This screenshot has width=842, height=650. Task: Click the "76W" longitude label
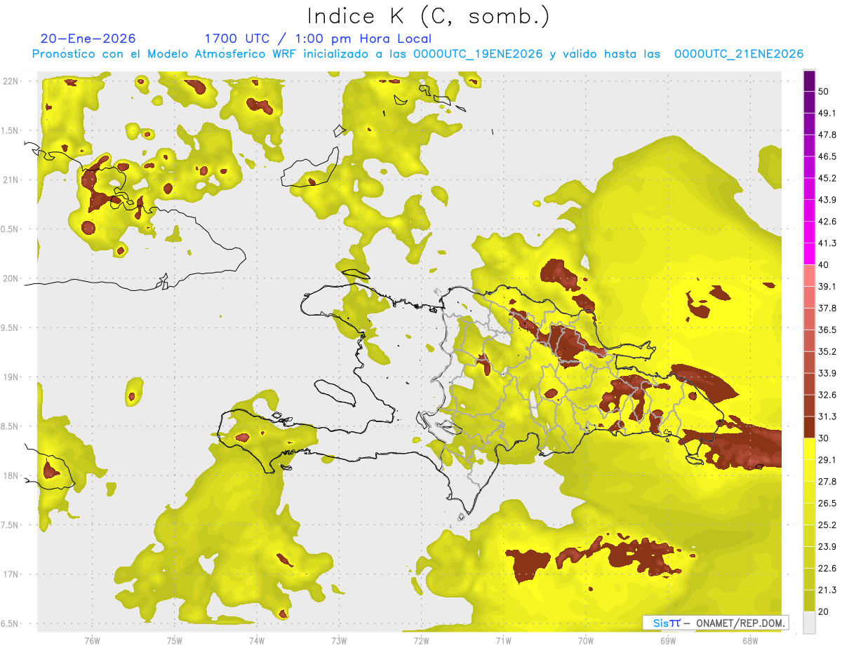(x=92, y=640)
